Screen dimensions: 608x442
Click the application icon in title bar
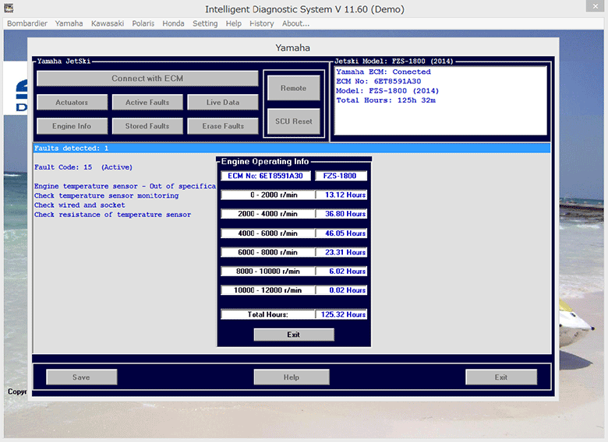(x=9, y=8)
